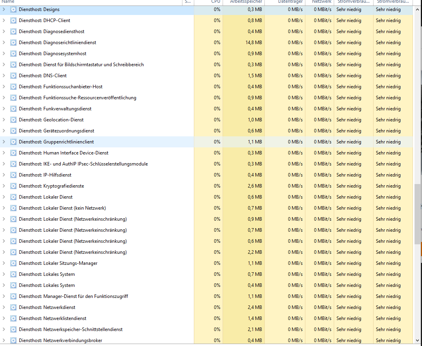422x346 pixels.
Task: Click the 14,8 MB memory value
Action: click(253, 43)
